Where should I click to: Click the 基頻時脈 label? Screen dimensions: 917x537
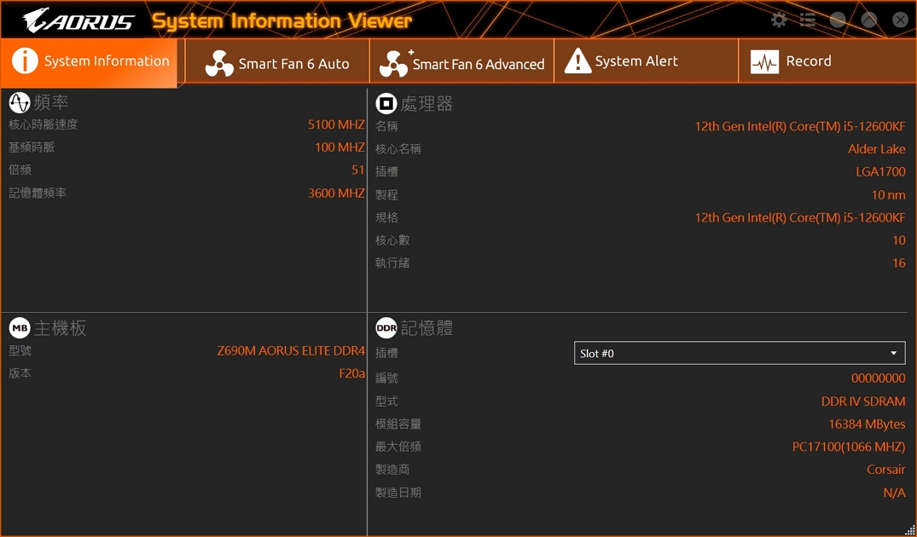32,147
